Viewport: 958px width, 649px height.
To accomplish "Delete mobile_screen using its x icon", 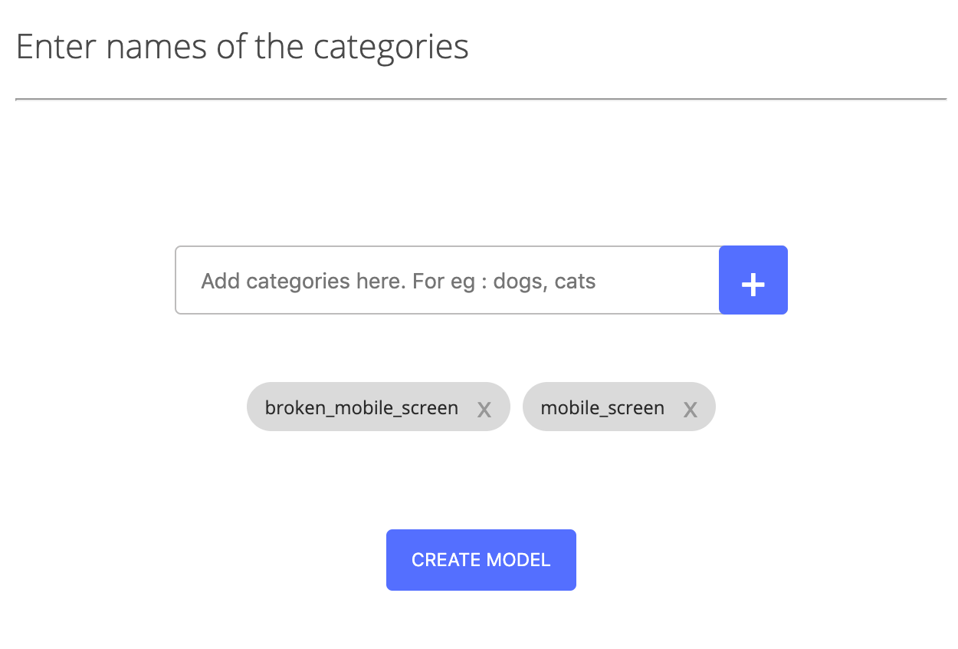I will [x=691, y=408].
